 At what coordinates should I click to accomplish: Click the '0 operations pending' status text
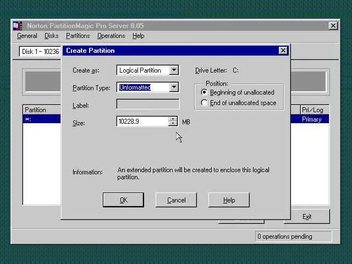285,237
